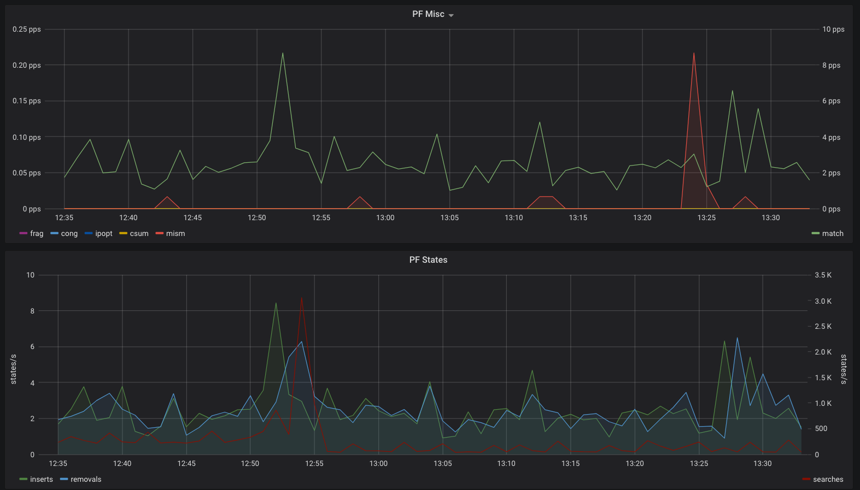Click the red mism spike near 13:24
Screen dimensions: 860x490
(x=694, y=54)
